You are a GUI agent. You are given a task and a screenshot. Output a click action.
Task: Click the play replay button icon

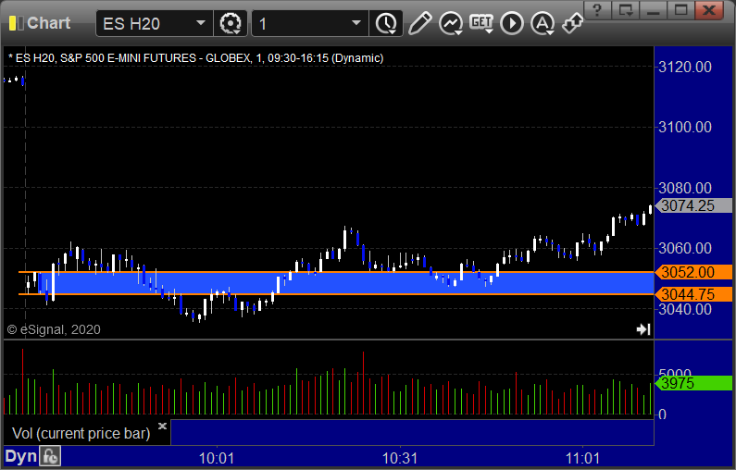point(512,23)
